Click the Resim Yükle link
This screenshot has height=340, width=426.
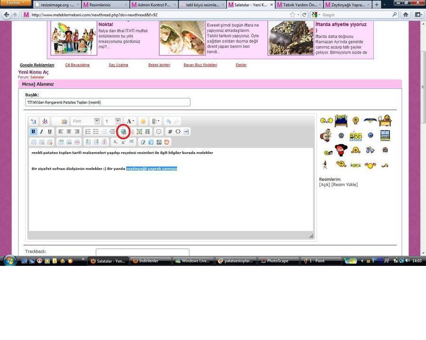[x=345, y=185]
